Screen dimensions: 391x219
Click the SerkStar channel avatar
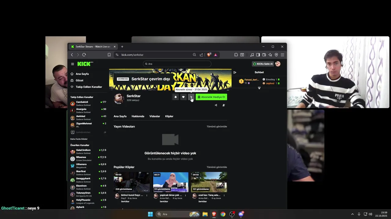point(119,98)
